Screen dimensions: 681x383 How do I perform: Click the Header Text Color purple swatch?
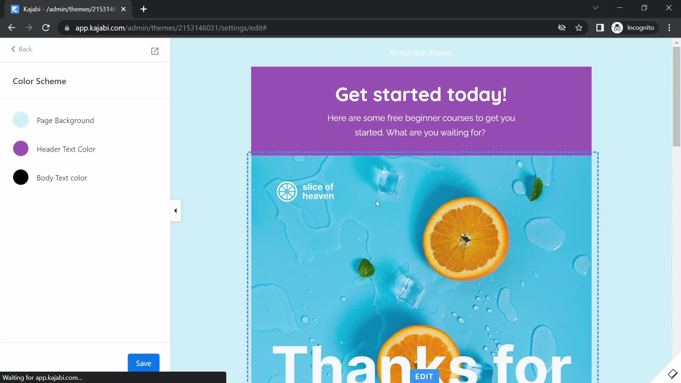pyautogui.click(x=21, y=149)
